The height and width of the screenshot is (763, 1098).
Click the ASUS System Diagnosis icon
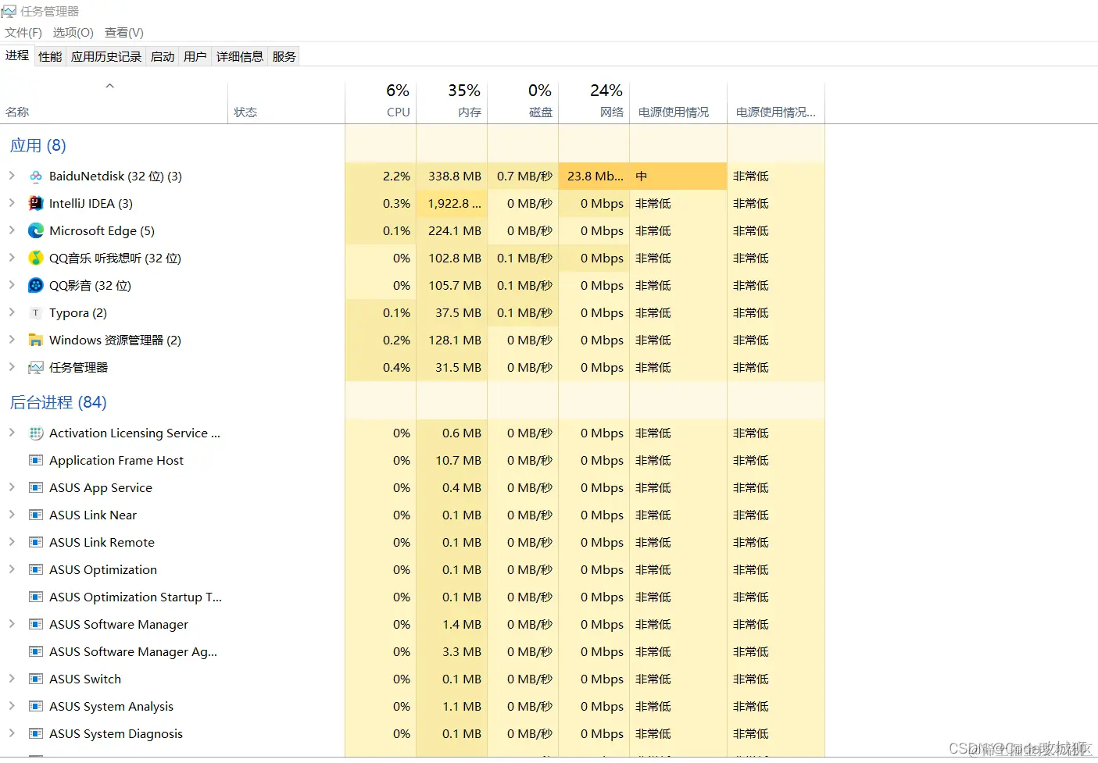pos(36,734)
